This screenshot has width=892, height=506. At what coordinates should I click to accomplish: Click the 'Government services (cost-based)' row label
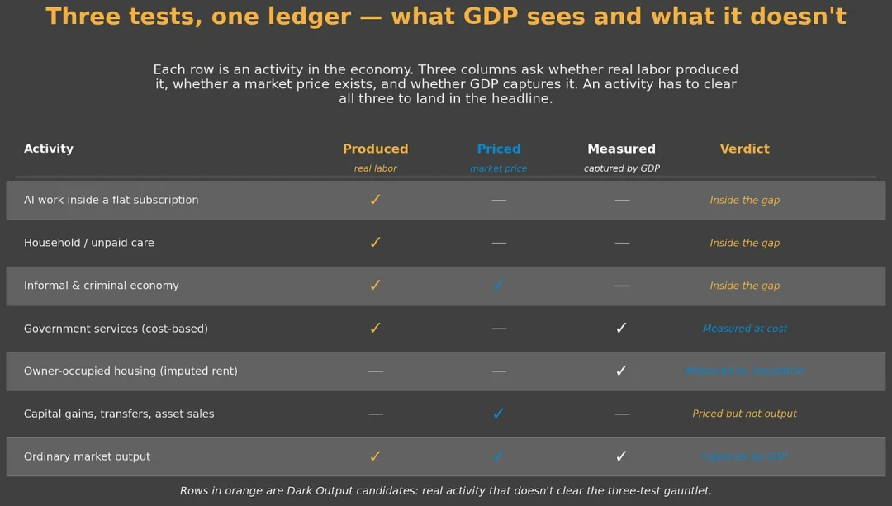click(116, 328)
